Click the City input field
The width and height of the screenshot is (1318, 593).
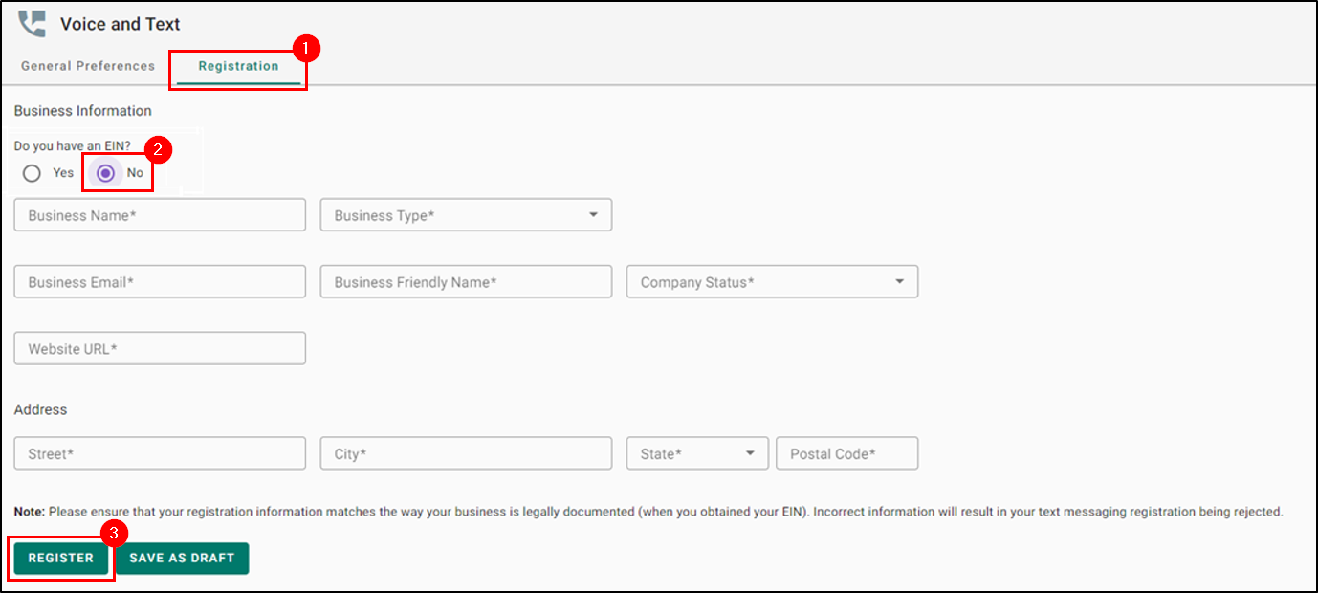click(x=466, y=453)
